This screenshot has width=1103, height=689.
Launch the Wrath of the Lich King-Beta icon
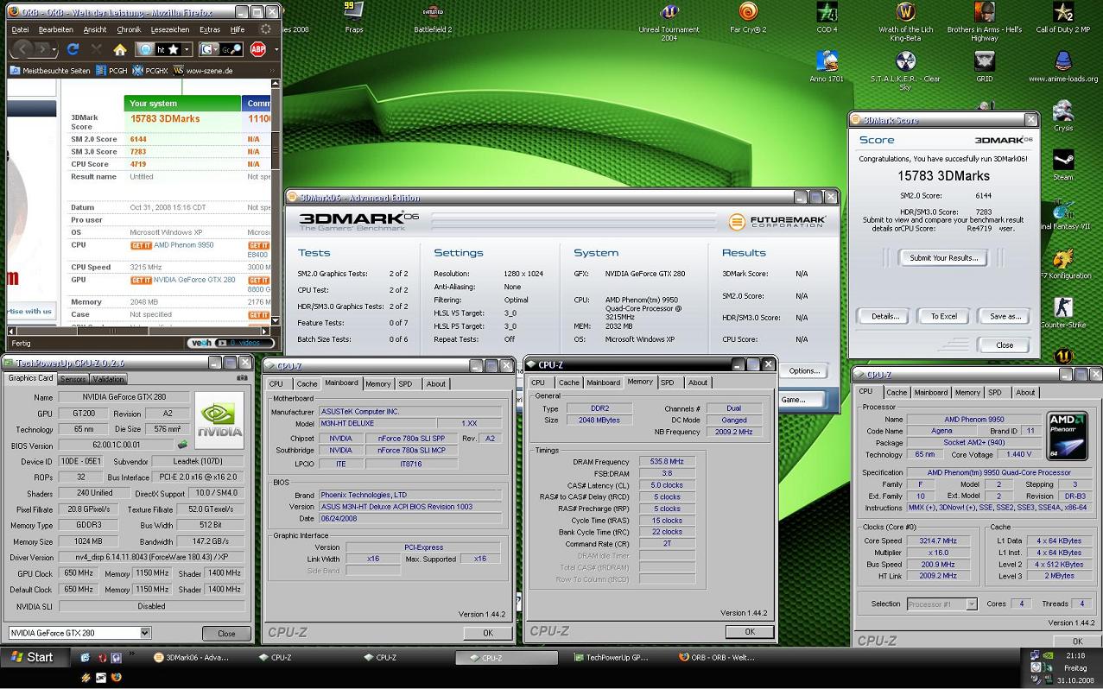[x=905, y=21]
